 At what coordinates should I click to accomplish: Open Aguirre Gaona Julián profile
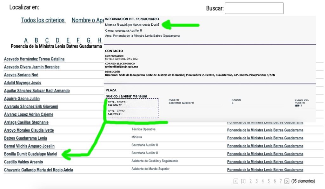pos(22,99)
